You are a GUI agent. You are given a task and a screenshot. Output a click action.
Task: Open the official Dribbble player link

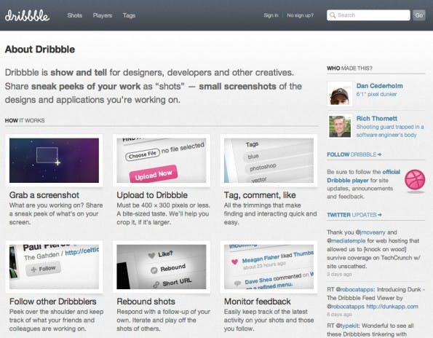pos(363,176)
